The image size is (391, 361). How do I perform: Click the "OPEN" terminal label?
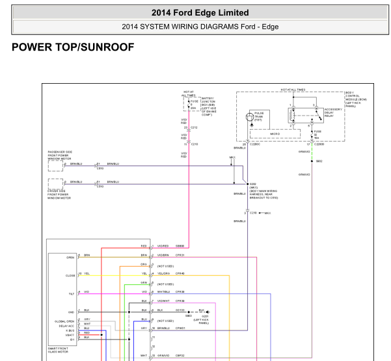[x=70, y=258]
